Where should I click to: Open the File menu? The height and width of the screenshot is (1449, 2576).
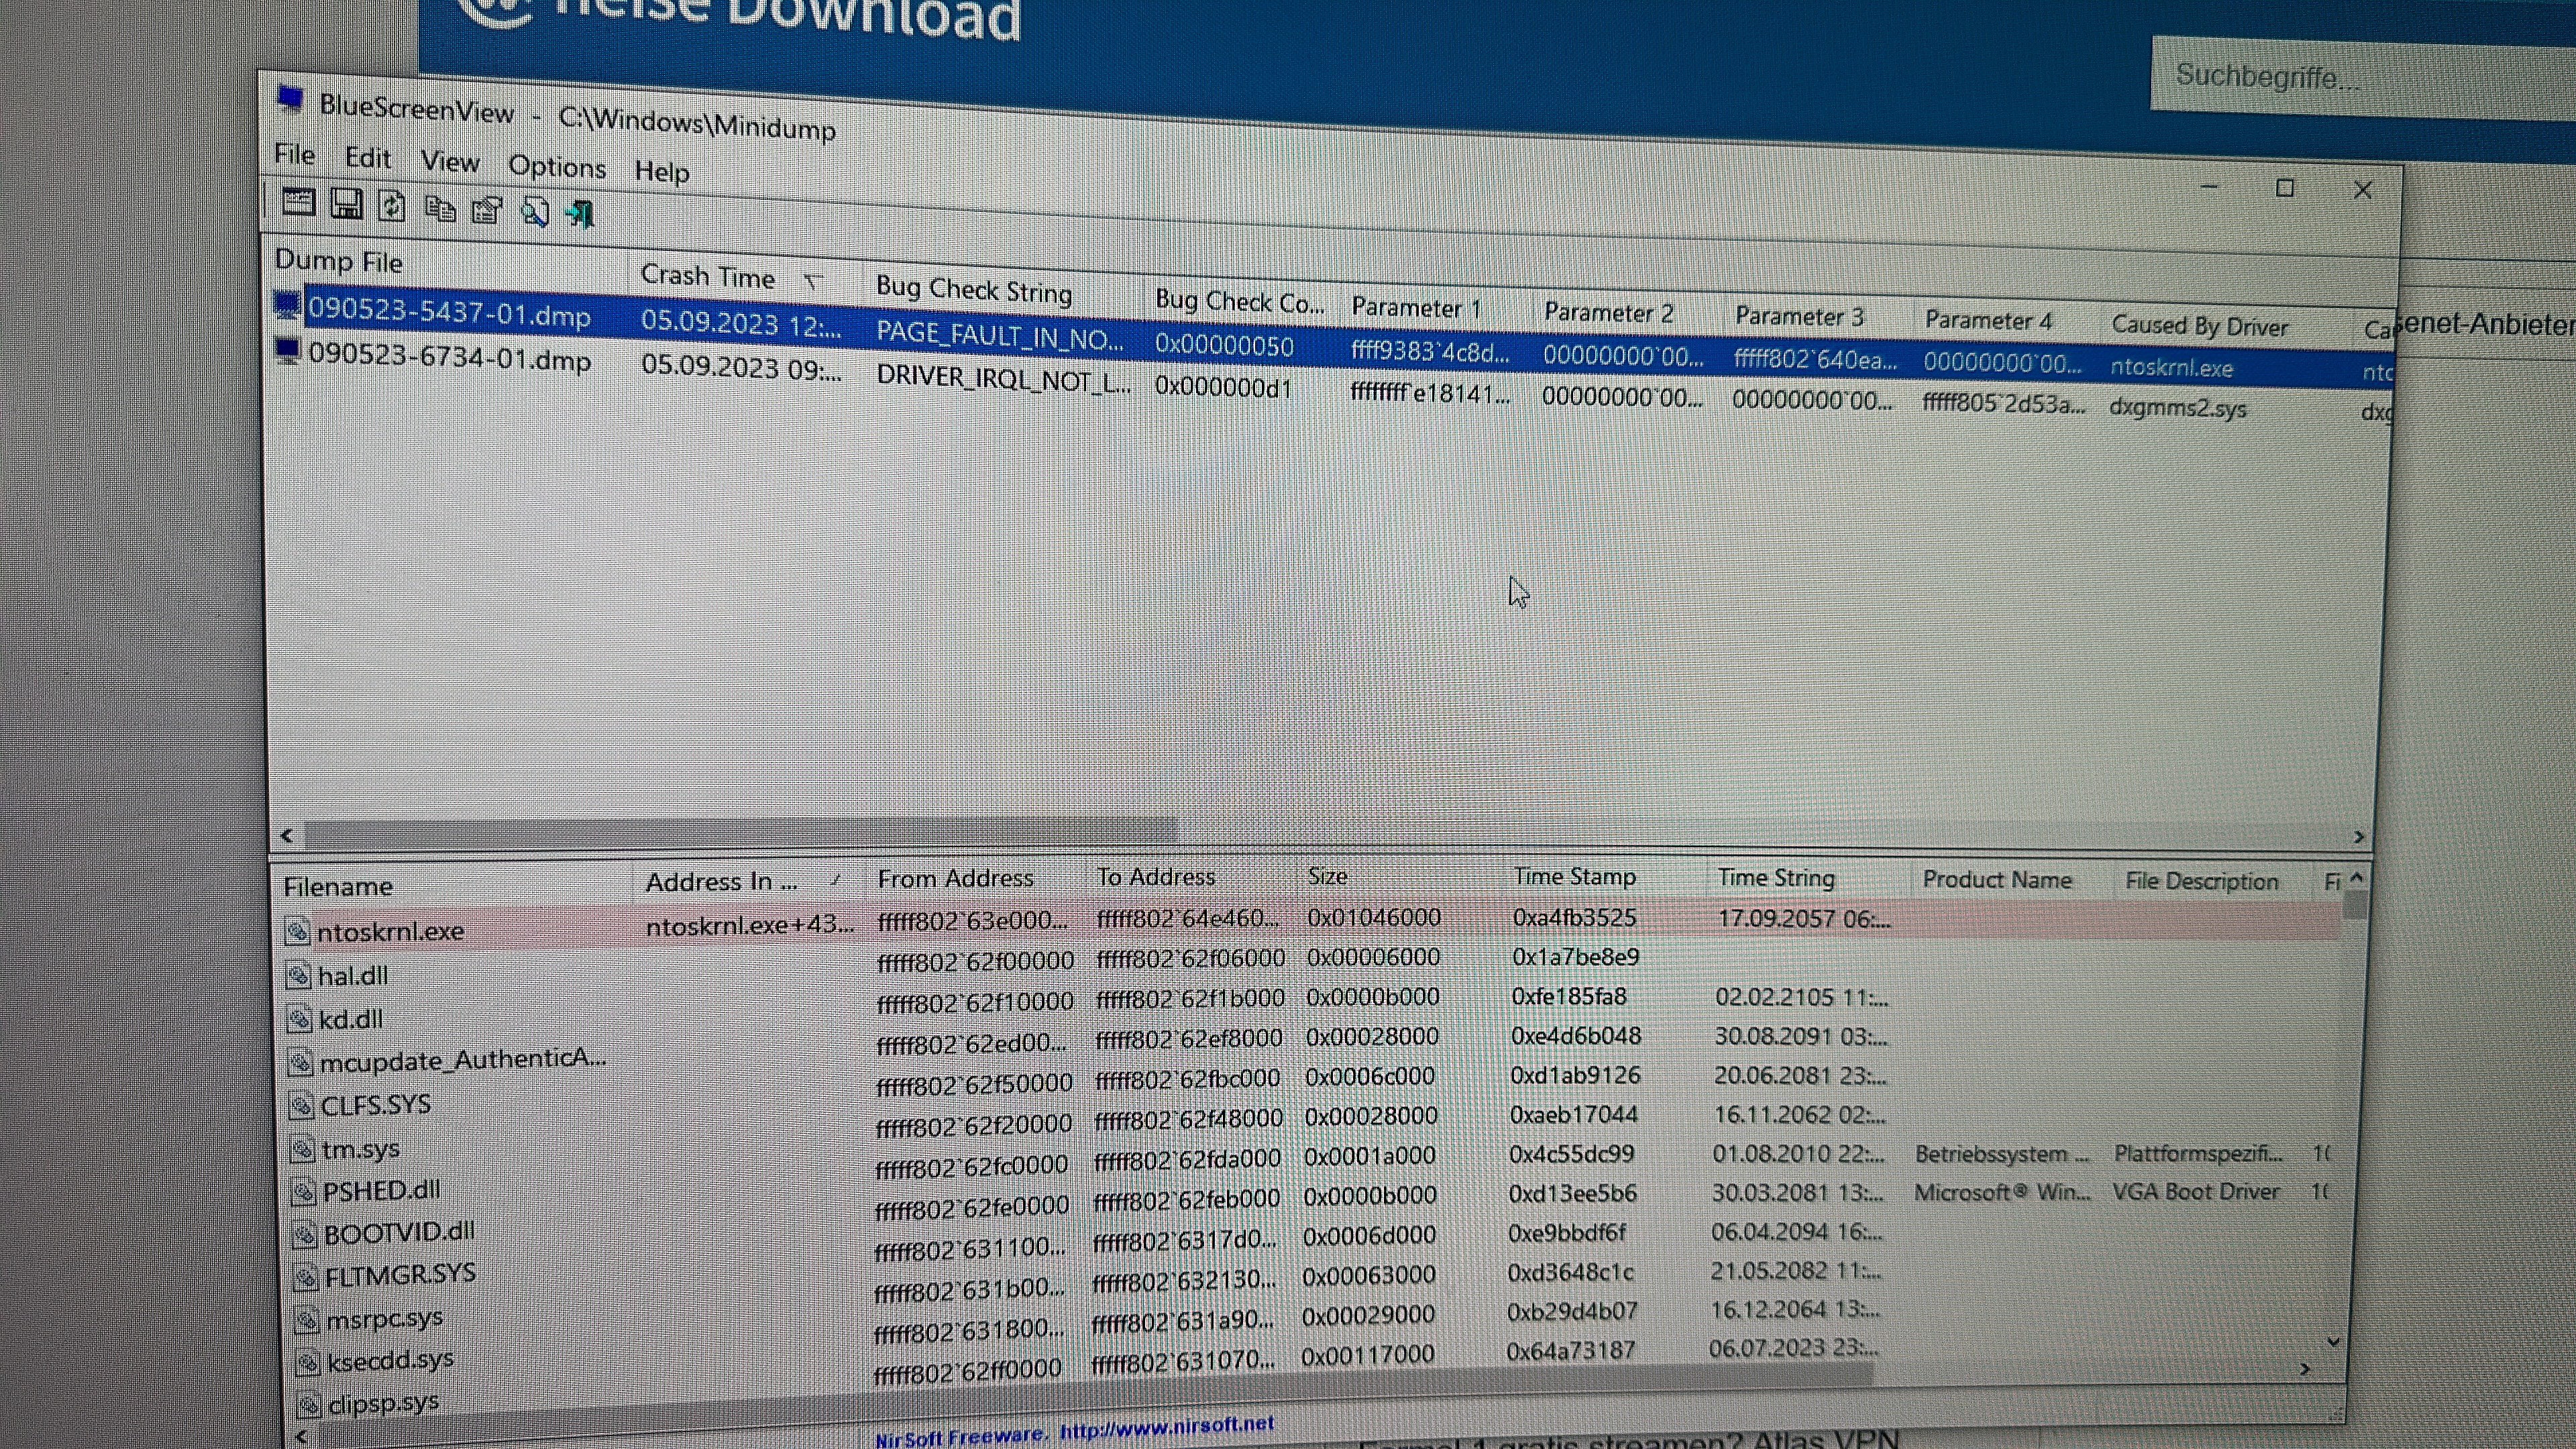[294, 155]
